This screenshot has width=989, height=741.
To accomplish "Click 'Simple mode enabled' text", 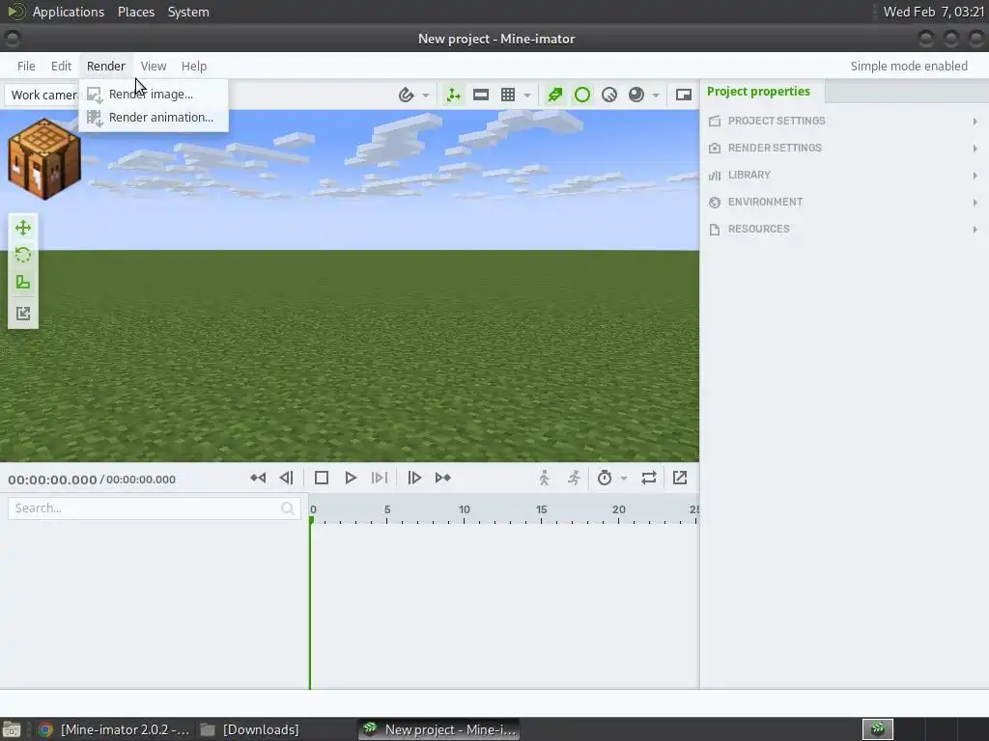I will point(909,67).
